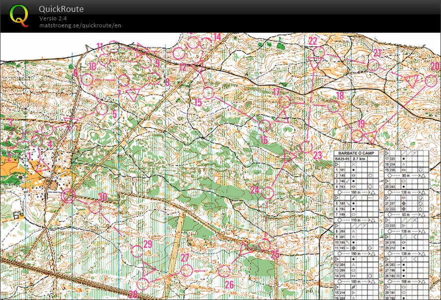This screenshot has height=300, width=441.
Task: Click control circle 26 on the course
Action: coord(224,271)
